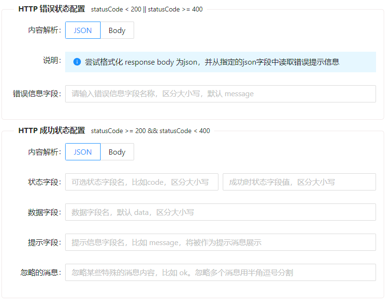Viewport: 388px width, 303px height.
Task: Select JSON parsing under HTTP 成功状态配置
Action: click(83, 152)
